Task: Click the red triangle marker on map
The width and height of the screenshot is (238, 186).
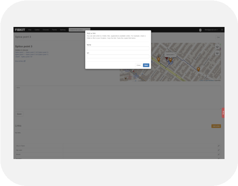Action: tap(166, 58)
